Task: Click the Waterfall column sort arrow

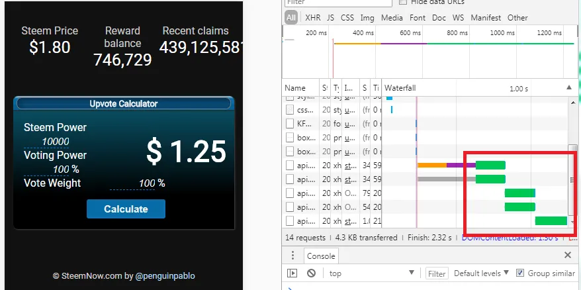Action: coord(569,87)
